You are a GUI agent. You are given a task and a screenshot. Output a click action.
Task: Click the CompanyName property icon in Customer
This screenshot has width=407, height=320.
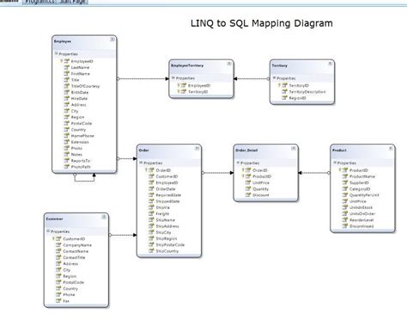click(58, 245)
